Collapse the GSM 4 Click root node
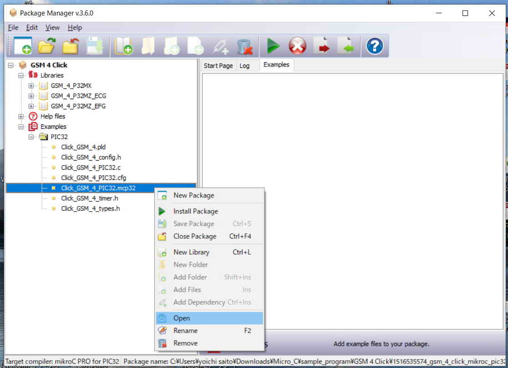Viewport: 508px width, 368px height. [11, 65]
